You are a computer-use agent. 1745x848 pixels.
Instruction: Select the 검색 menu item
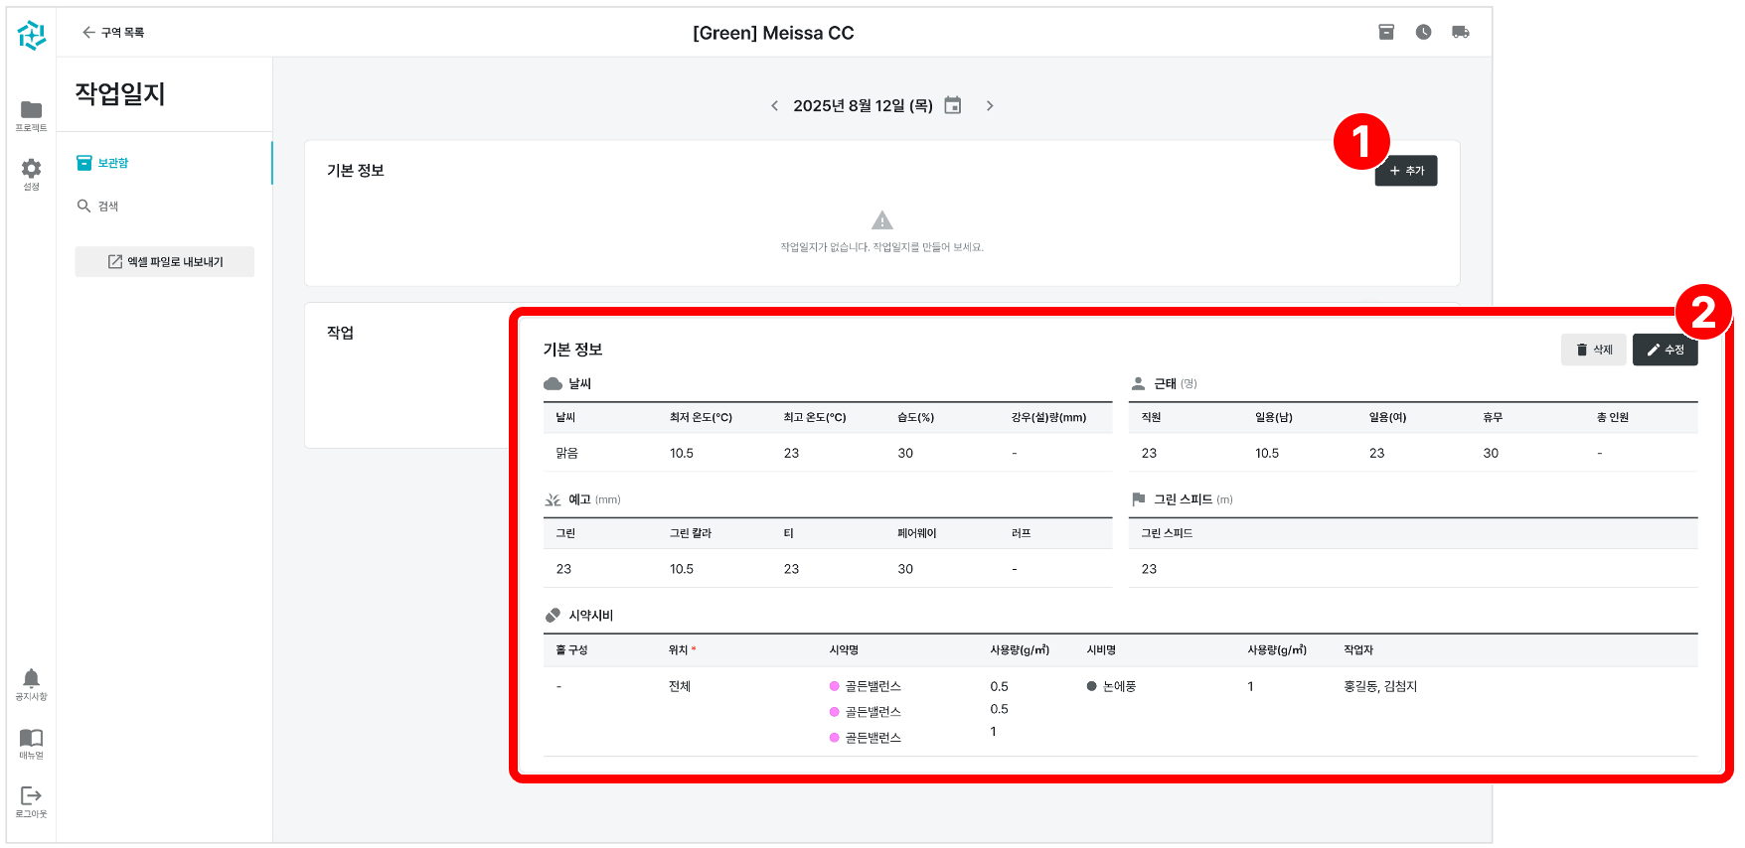tap(107, 206)
